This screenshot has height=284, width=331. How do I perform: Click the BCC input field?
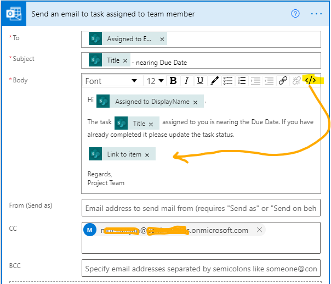pos(201,268)
